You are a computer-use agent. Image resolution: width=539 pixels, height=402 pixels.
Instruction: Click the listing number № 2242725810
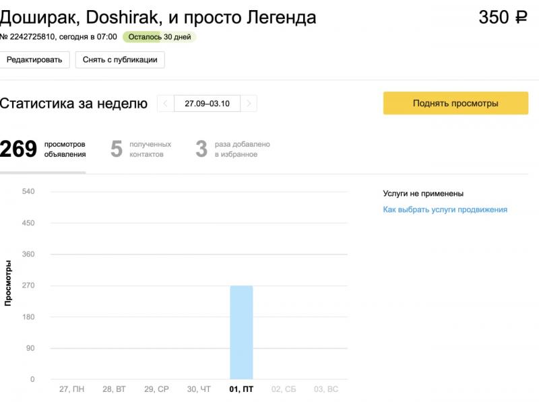coord(28,37)
